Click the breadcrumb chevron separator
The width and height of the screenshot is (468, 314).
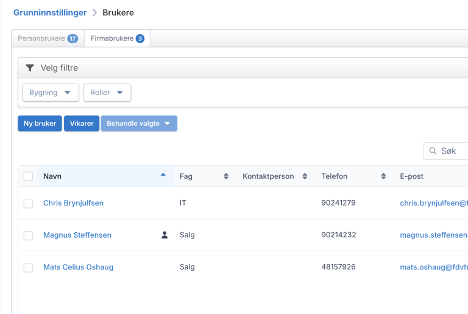click(x=94, y=13)
